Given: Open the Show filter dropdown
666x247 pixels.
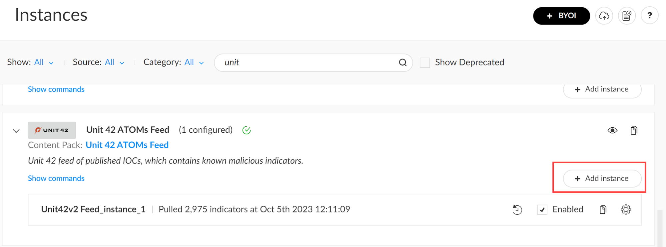Looking at the screenshot, I should tap(44, 62).
